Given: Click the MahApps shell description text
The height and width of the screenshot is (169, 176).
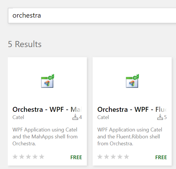Looking at the screenshot, I should click(x=45, y=137).
